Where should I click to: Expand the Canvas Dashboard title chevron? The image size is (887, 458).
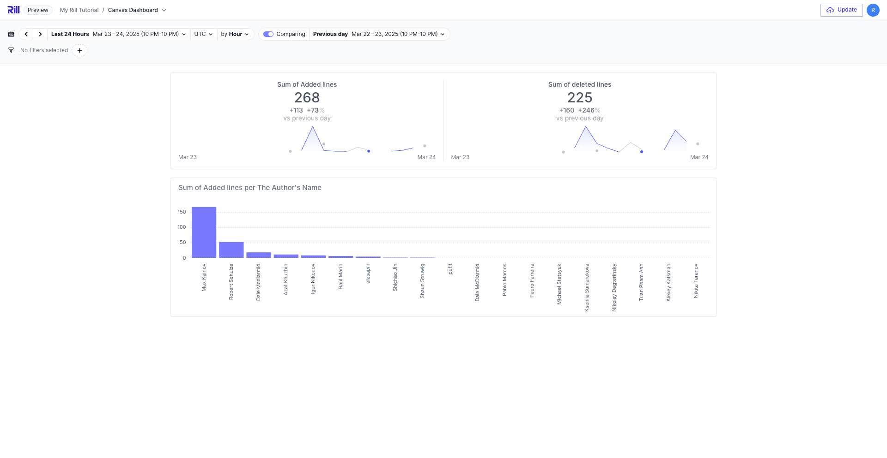(164, 10)
